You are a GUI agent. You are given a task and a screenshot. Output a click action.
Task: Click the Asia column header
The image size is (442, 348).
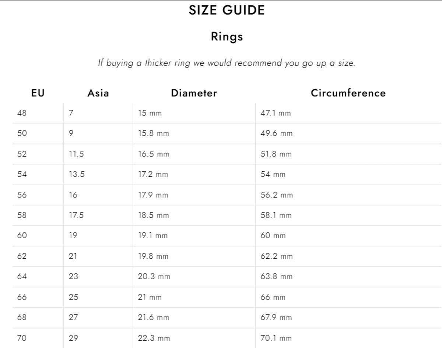pos(98,93)
